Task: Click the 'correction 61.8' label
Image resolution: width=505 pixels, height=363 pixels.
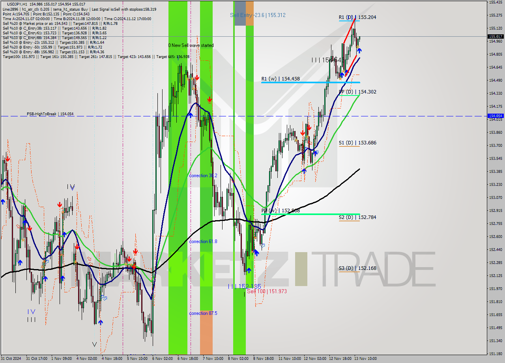Action: click(x=203, y=241)
